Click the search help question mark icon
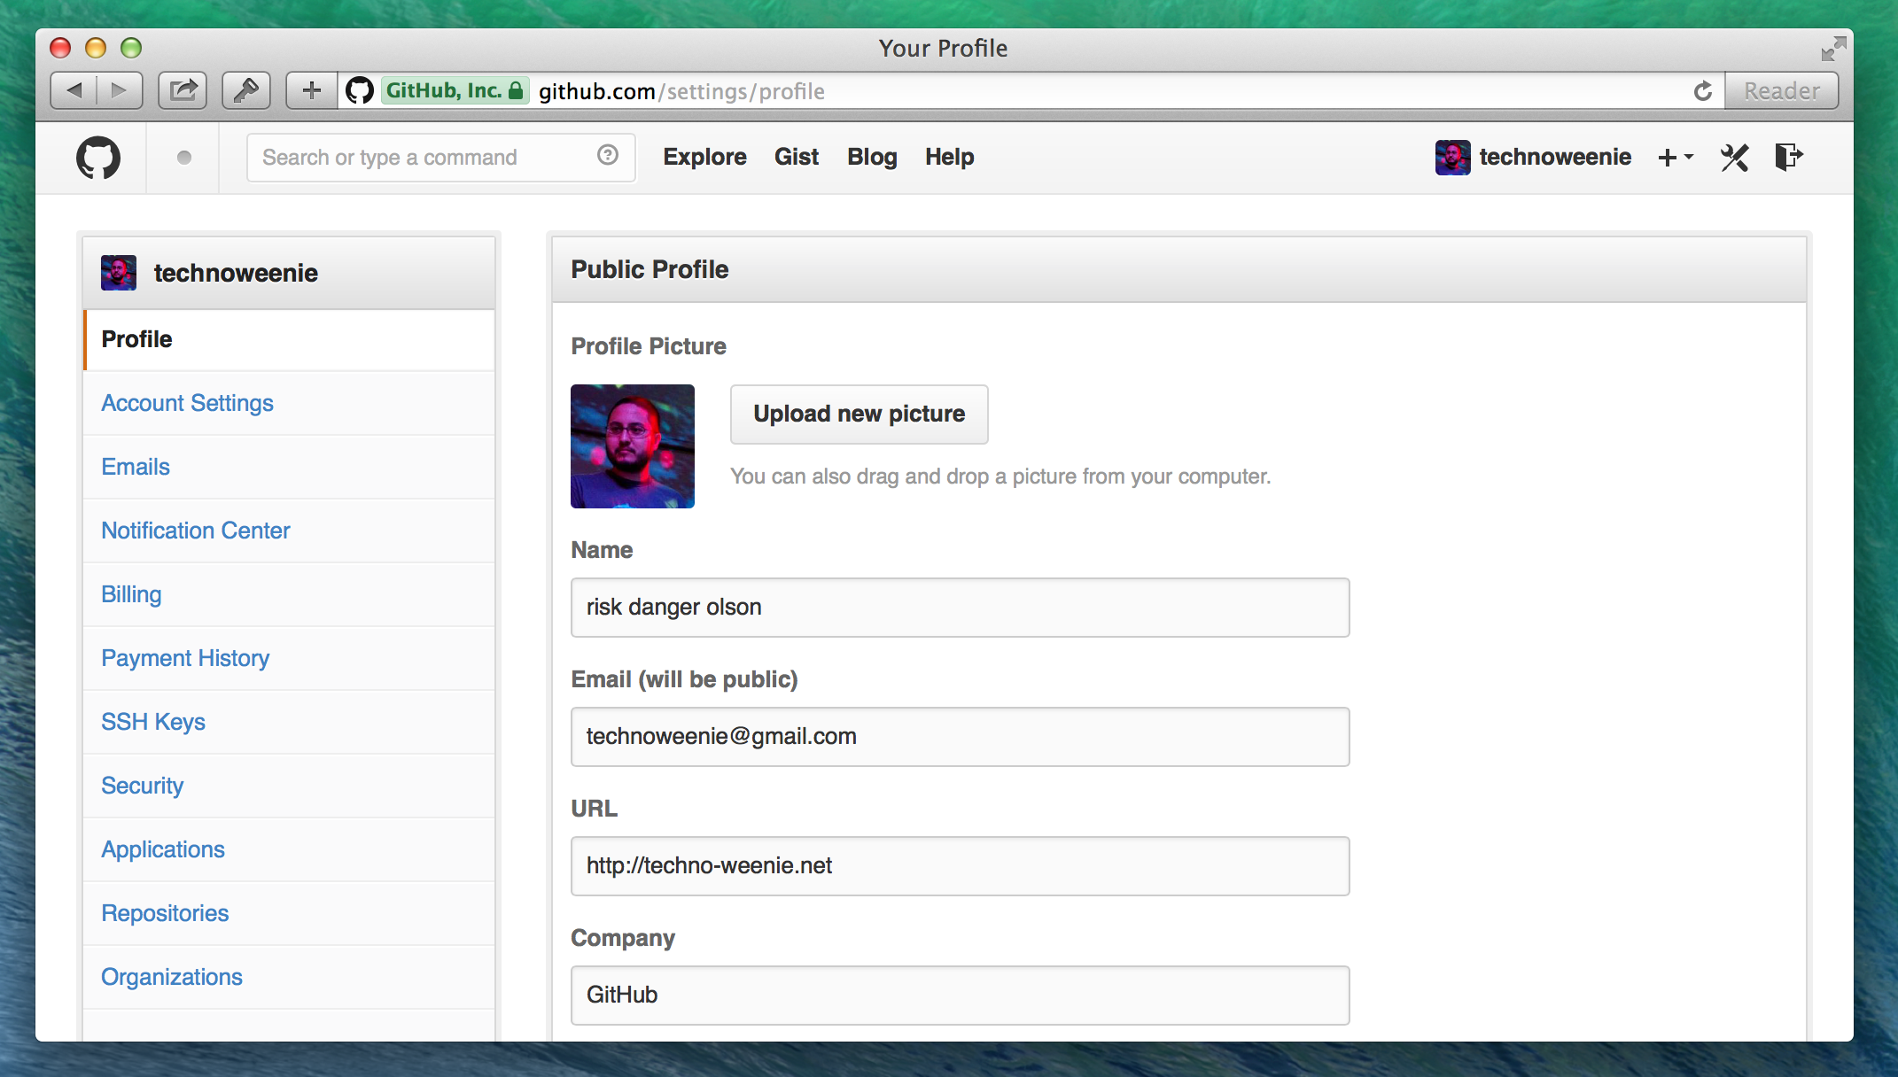Image resolution: width=1898 pixels, height=1077 pixels. [x=607, y=156]
